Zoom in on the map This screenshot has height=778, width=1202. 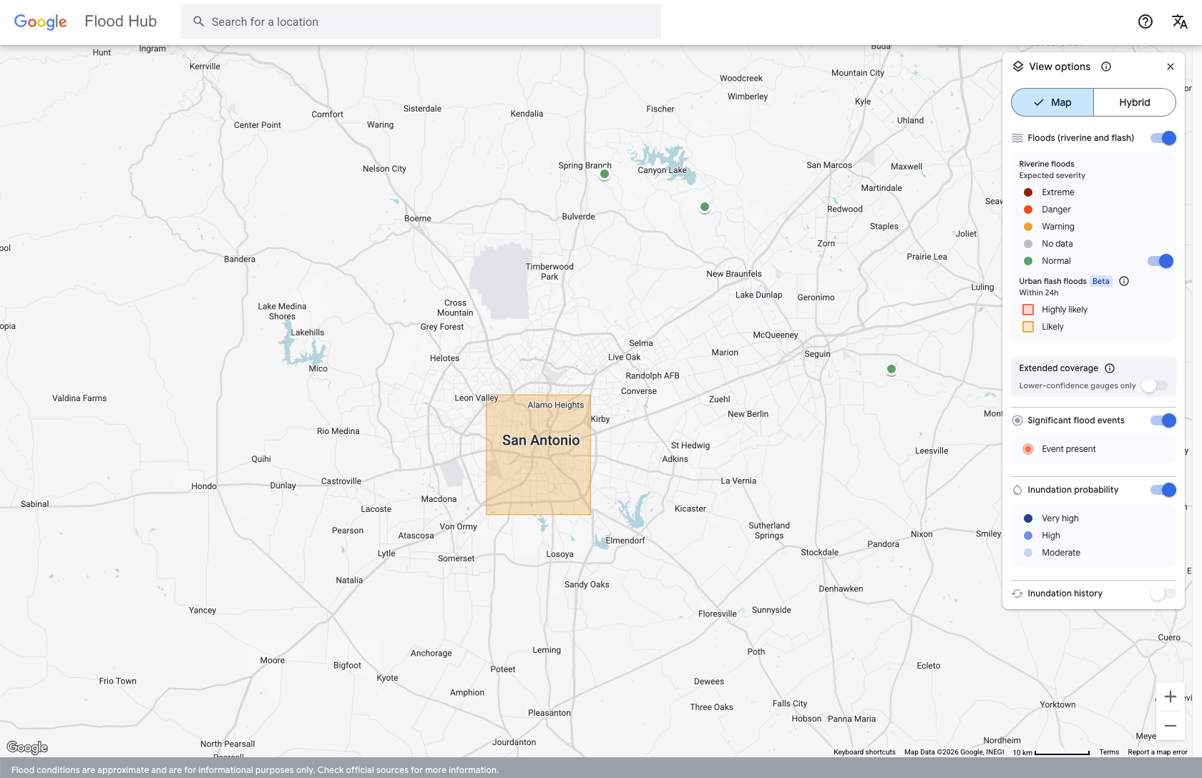pos(1171,696)
